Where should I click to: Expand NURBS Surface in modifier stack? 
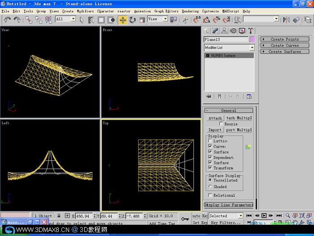[x=208, y=55]
